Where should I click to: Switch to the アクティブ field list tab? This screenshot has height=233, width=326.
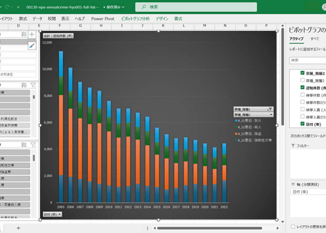point(296,39)
